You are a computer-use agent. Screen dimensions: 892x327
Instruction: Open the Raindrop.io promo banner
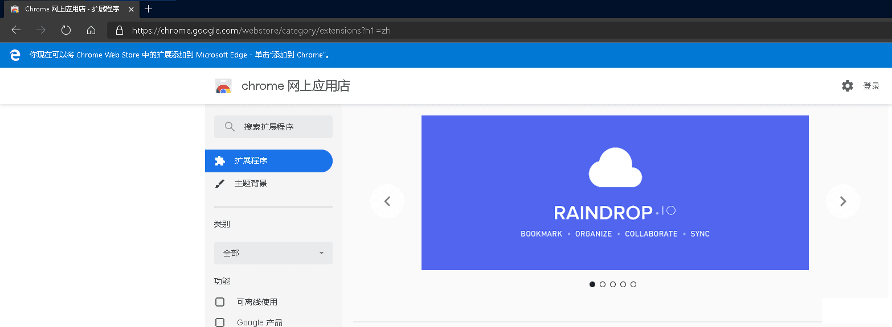(615, 193)
